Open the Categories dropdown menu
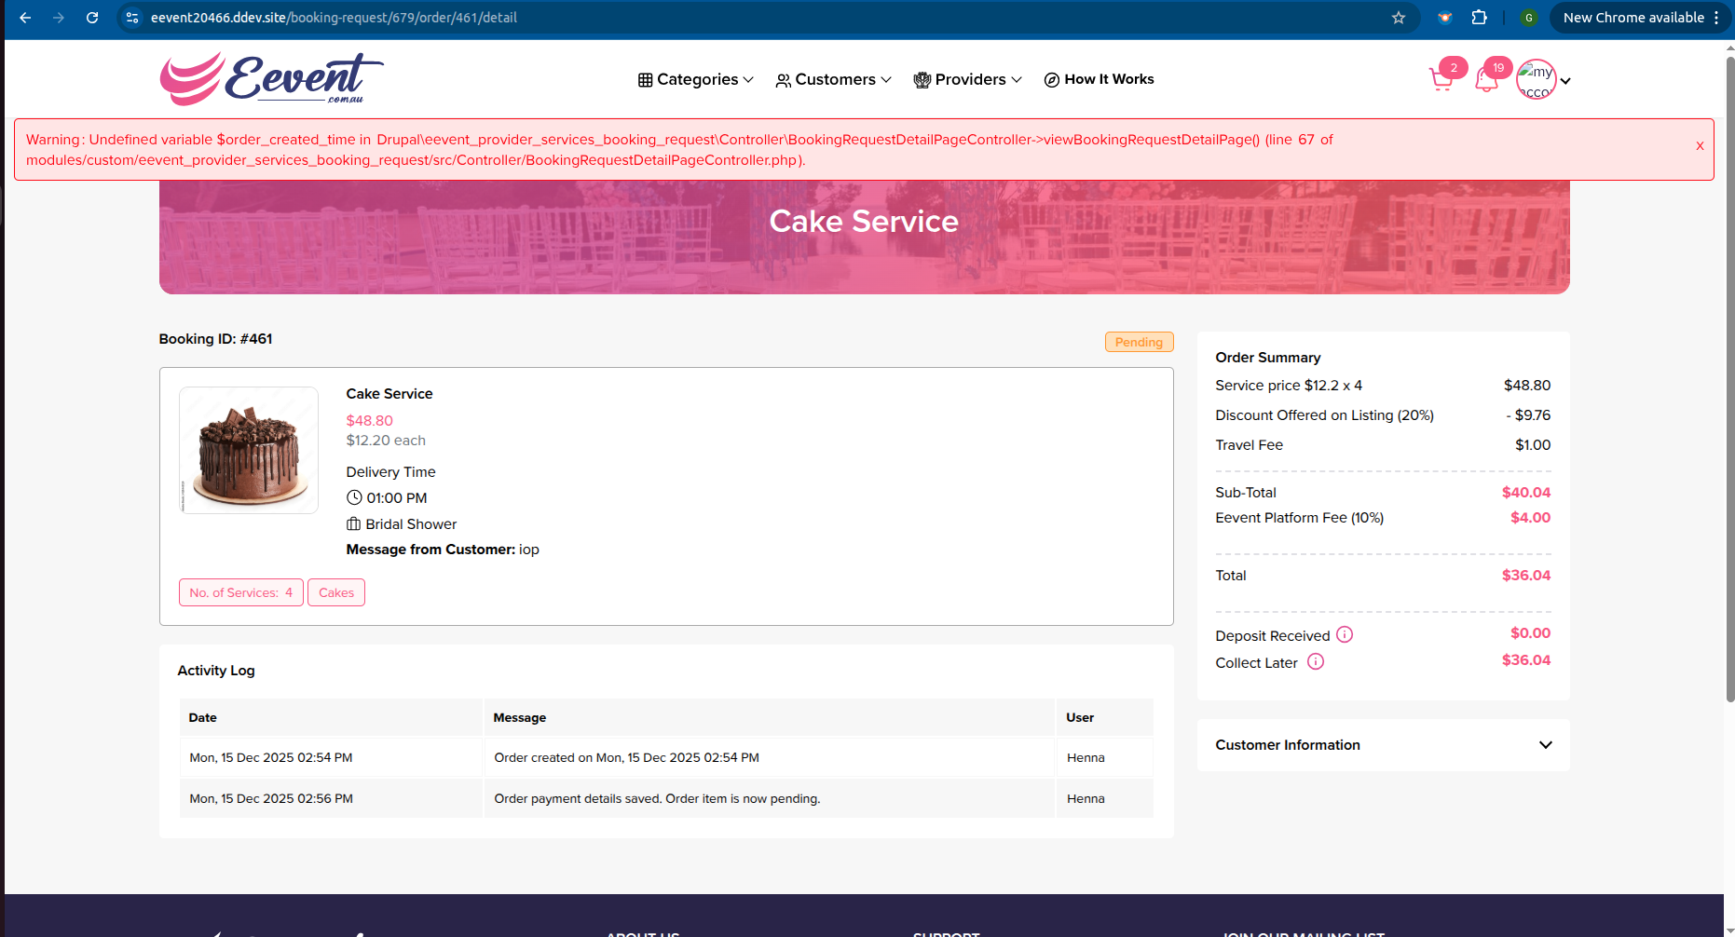The image size is (1735, 937). tap(696, 79)
